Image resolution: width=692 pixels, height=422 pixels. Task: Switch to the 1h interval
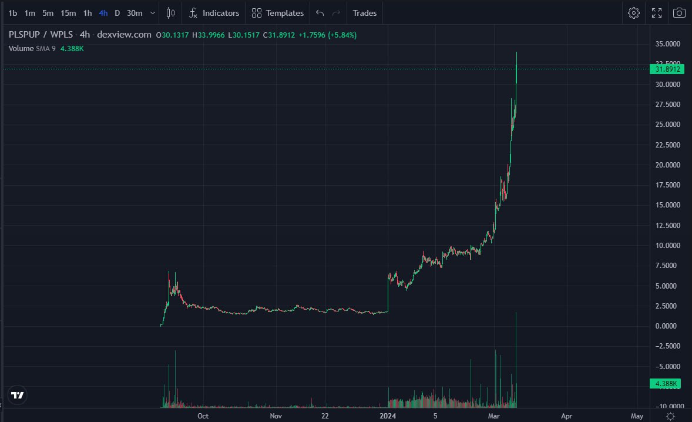point(88,13)
